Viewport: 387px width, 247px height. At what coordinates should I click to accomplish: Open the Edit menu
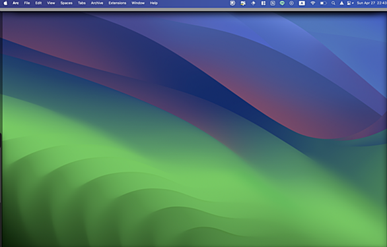pos(38,3)
